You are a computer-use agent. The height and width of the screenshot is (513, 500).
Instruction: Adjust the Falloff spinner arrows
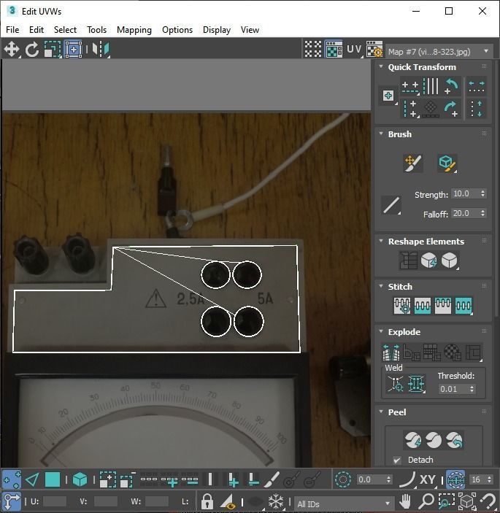[482, 213]
